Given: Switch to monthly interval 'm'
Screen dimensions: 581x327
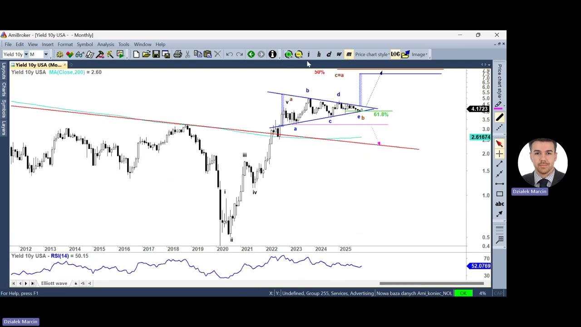Looking at the screenshot, I should (349, 54).
